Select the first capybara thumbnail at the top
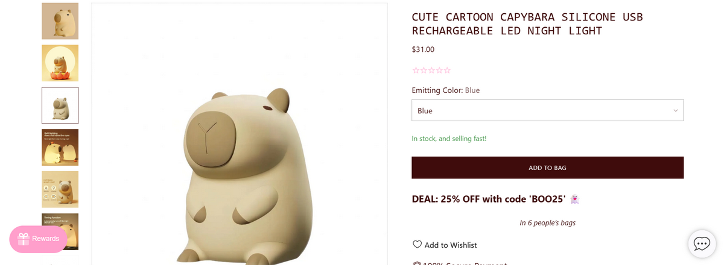Viewport: 724px width, 270px height. pos(60,21)
